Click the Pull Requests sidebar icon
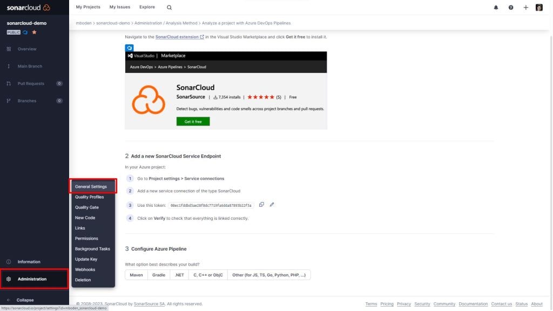 pyautogui.click(x=9, y=84)
